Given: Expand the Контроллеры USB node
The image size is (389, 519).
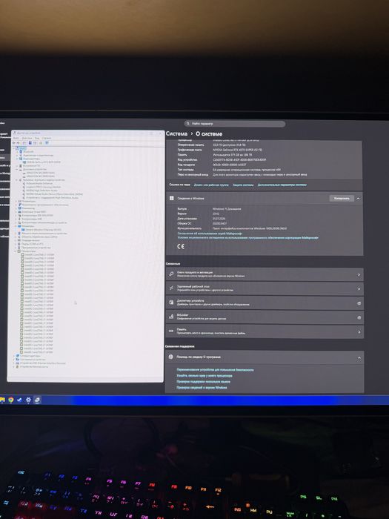Looking at the screenshot, I should tap(16, 219).
